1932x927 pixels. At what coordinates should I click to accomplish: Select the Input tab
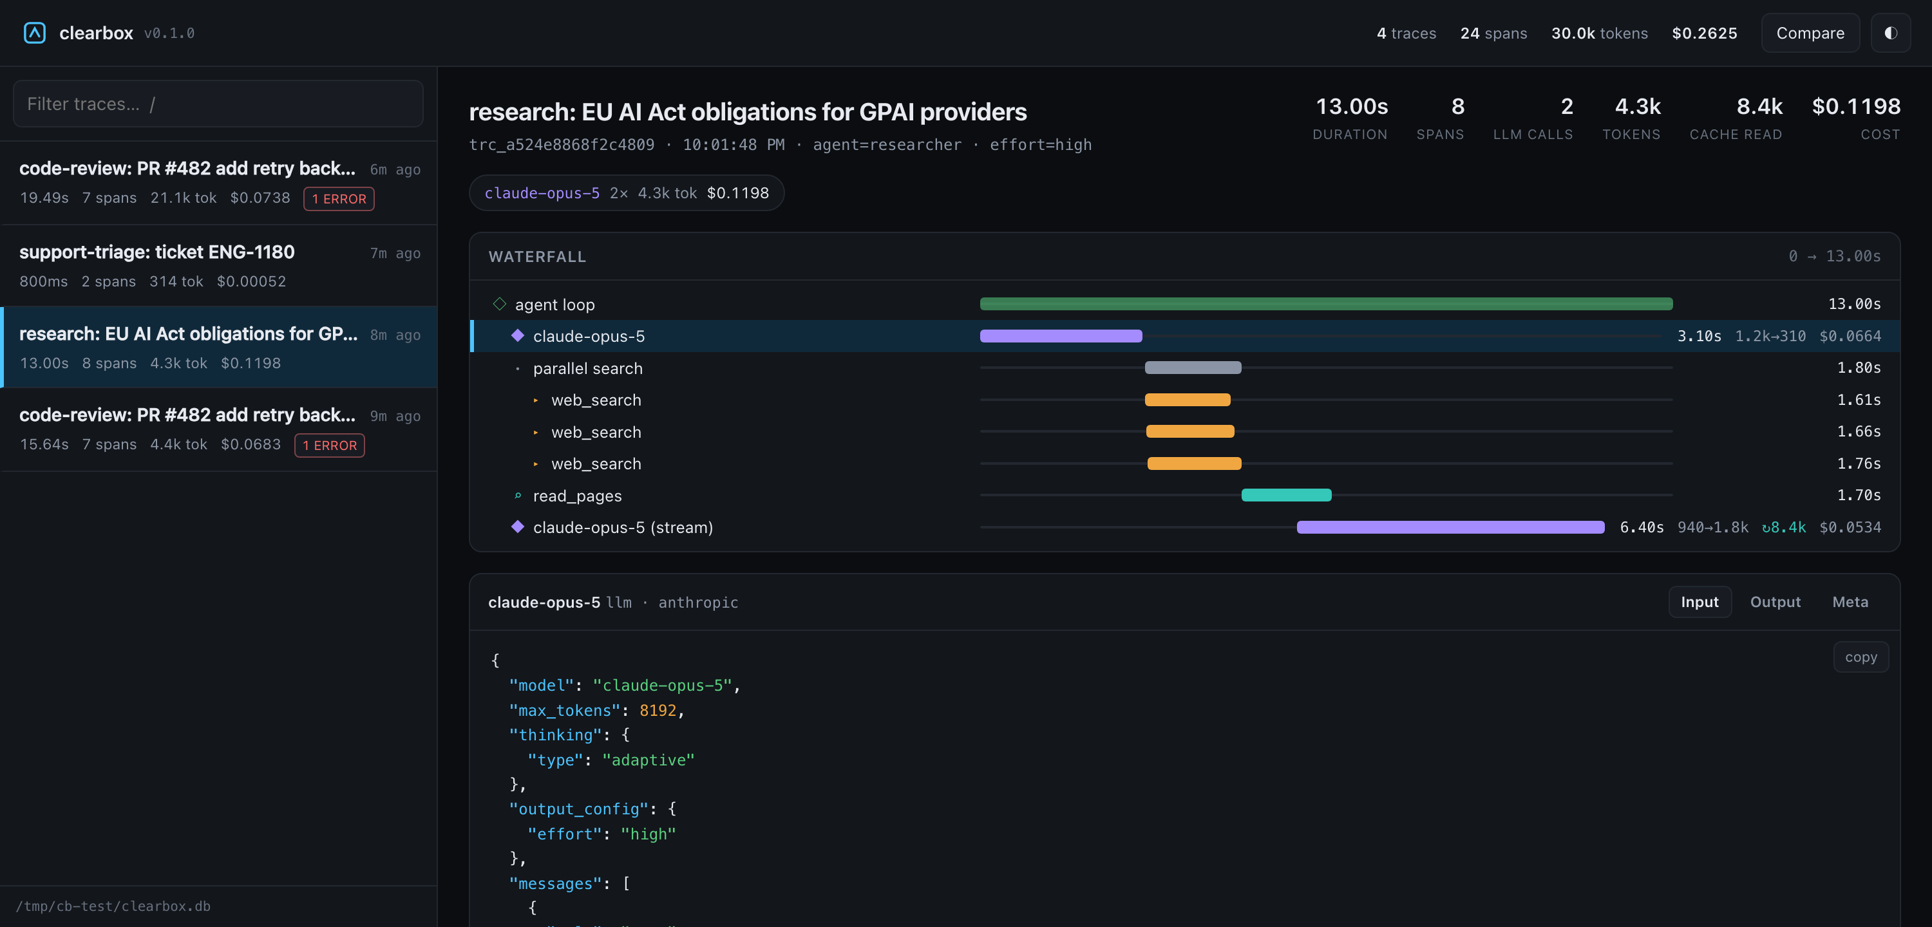point(1700,601)
